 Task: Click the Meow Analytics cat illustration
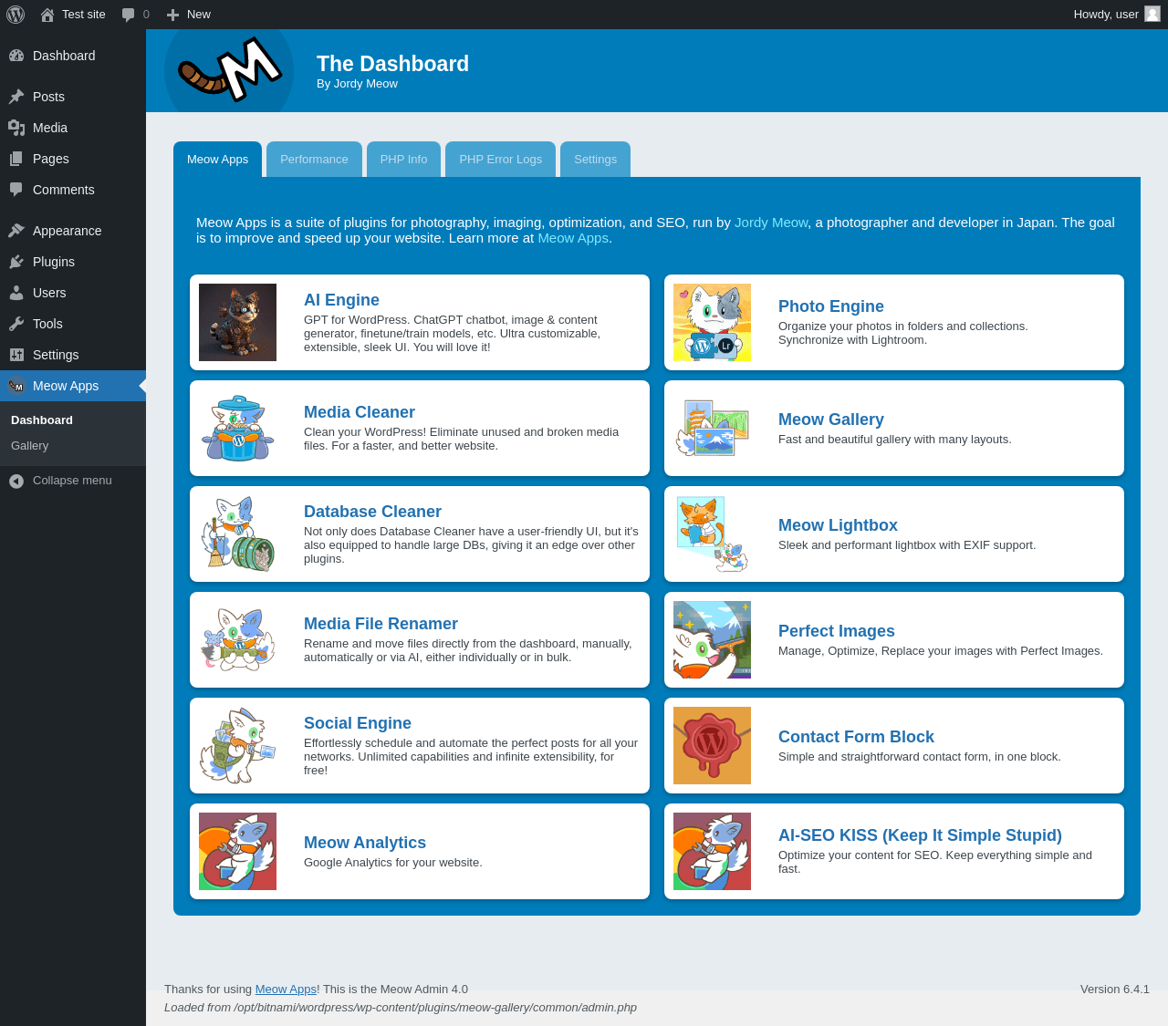coord(237,851)
